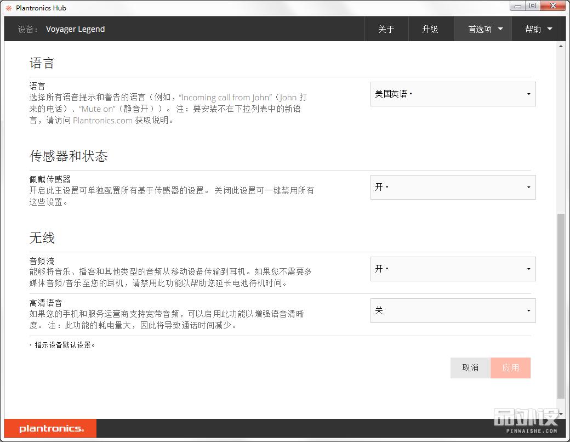This screenshot has height=442, width=570.
Task: Select the Voyager Legend device name
Action: pyautogui.click(x=75, y=29)
